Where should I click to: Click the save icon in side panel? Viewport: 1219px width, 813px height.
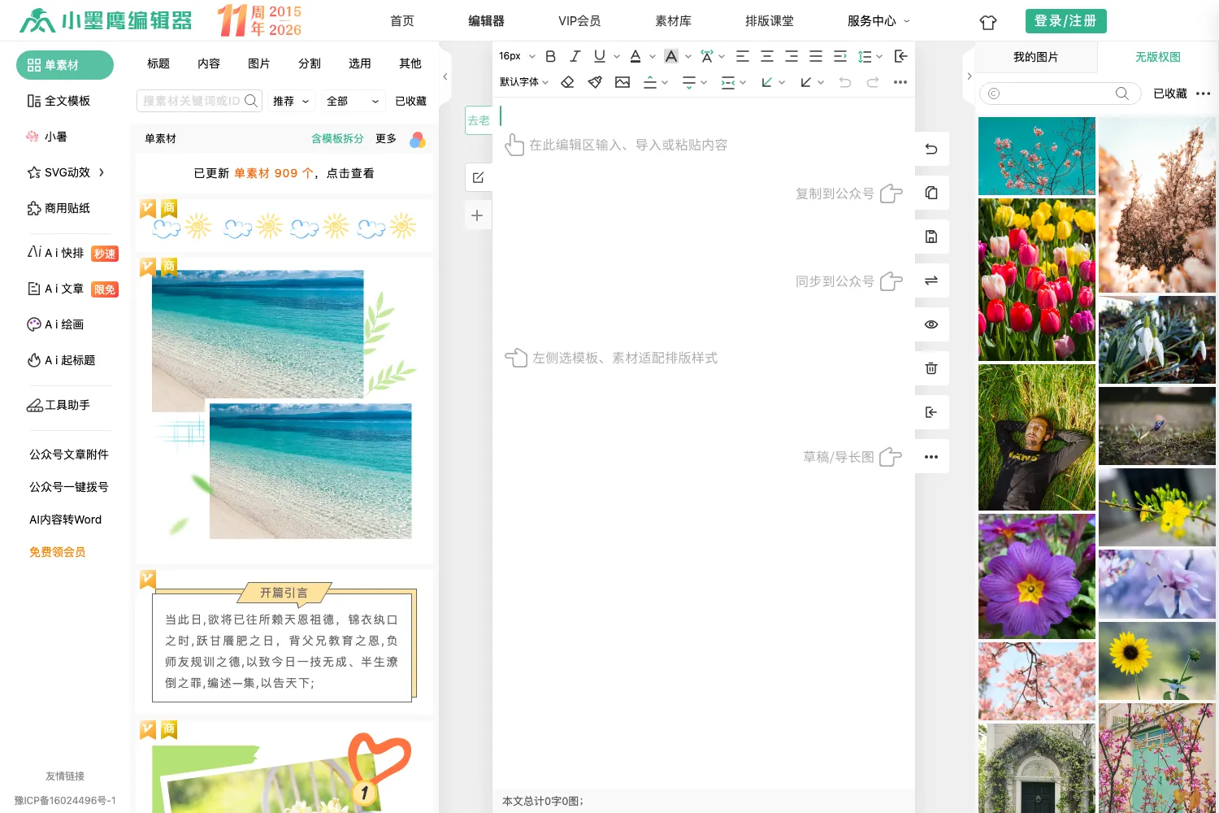931,237
